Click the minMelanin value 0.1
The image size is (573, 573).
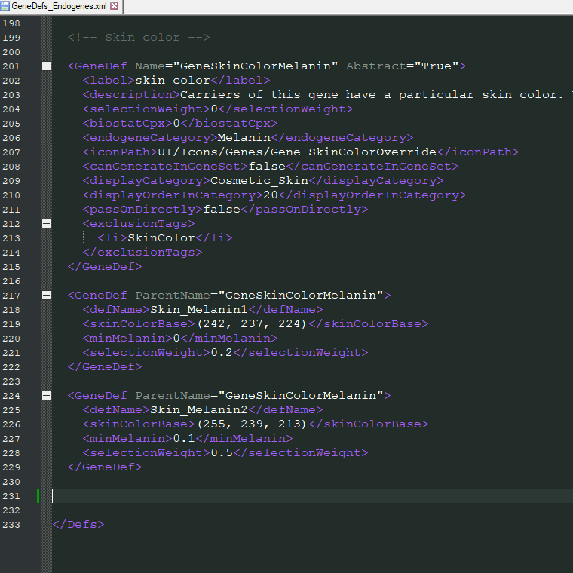point(184,439)
